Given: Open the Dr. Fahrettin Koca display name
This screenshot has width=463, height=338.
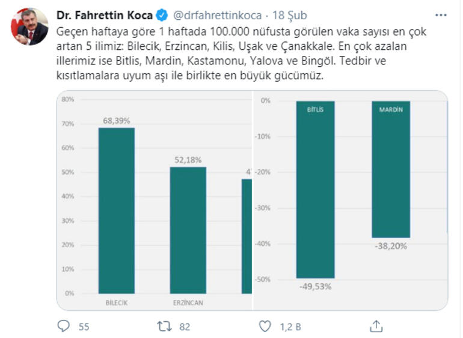Looking at the screenshot, I should [x=104, y=14].
